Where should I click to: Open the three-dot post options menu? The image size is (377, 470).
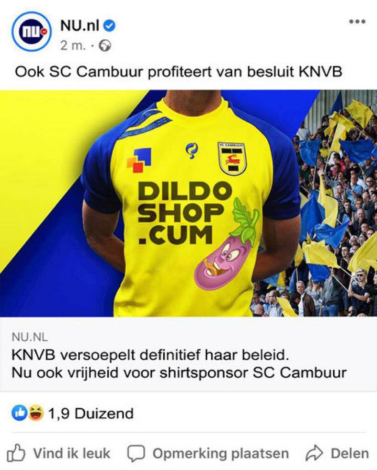coord(357,22)
